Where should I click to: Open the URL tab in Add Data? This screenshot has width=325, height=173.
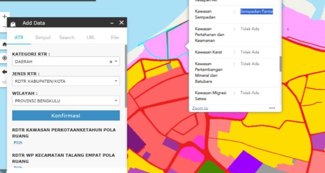(x=91, y=38)
